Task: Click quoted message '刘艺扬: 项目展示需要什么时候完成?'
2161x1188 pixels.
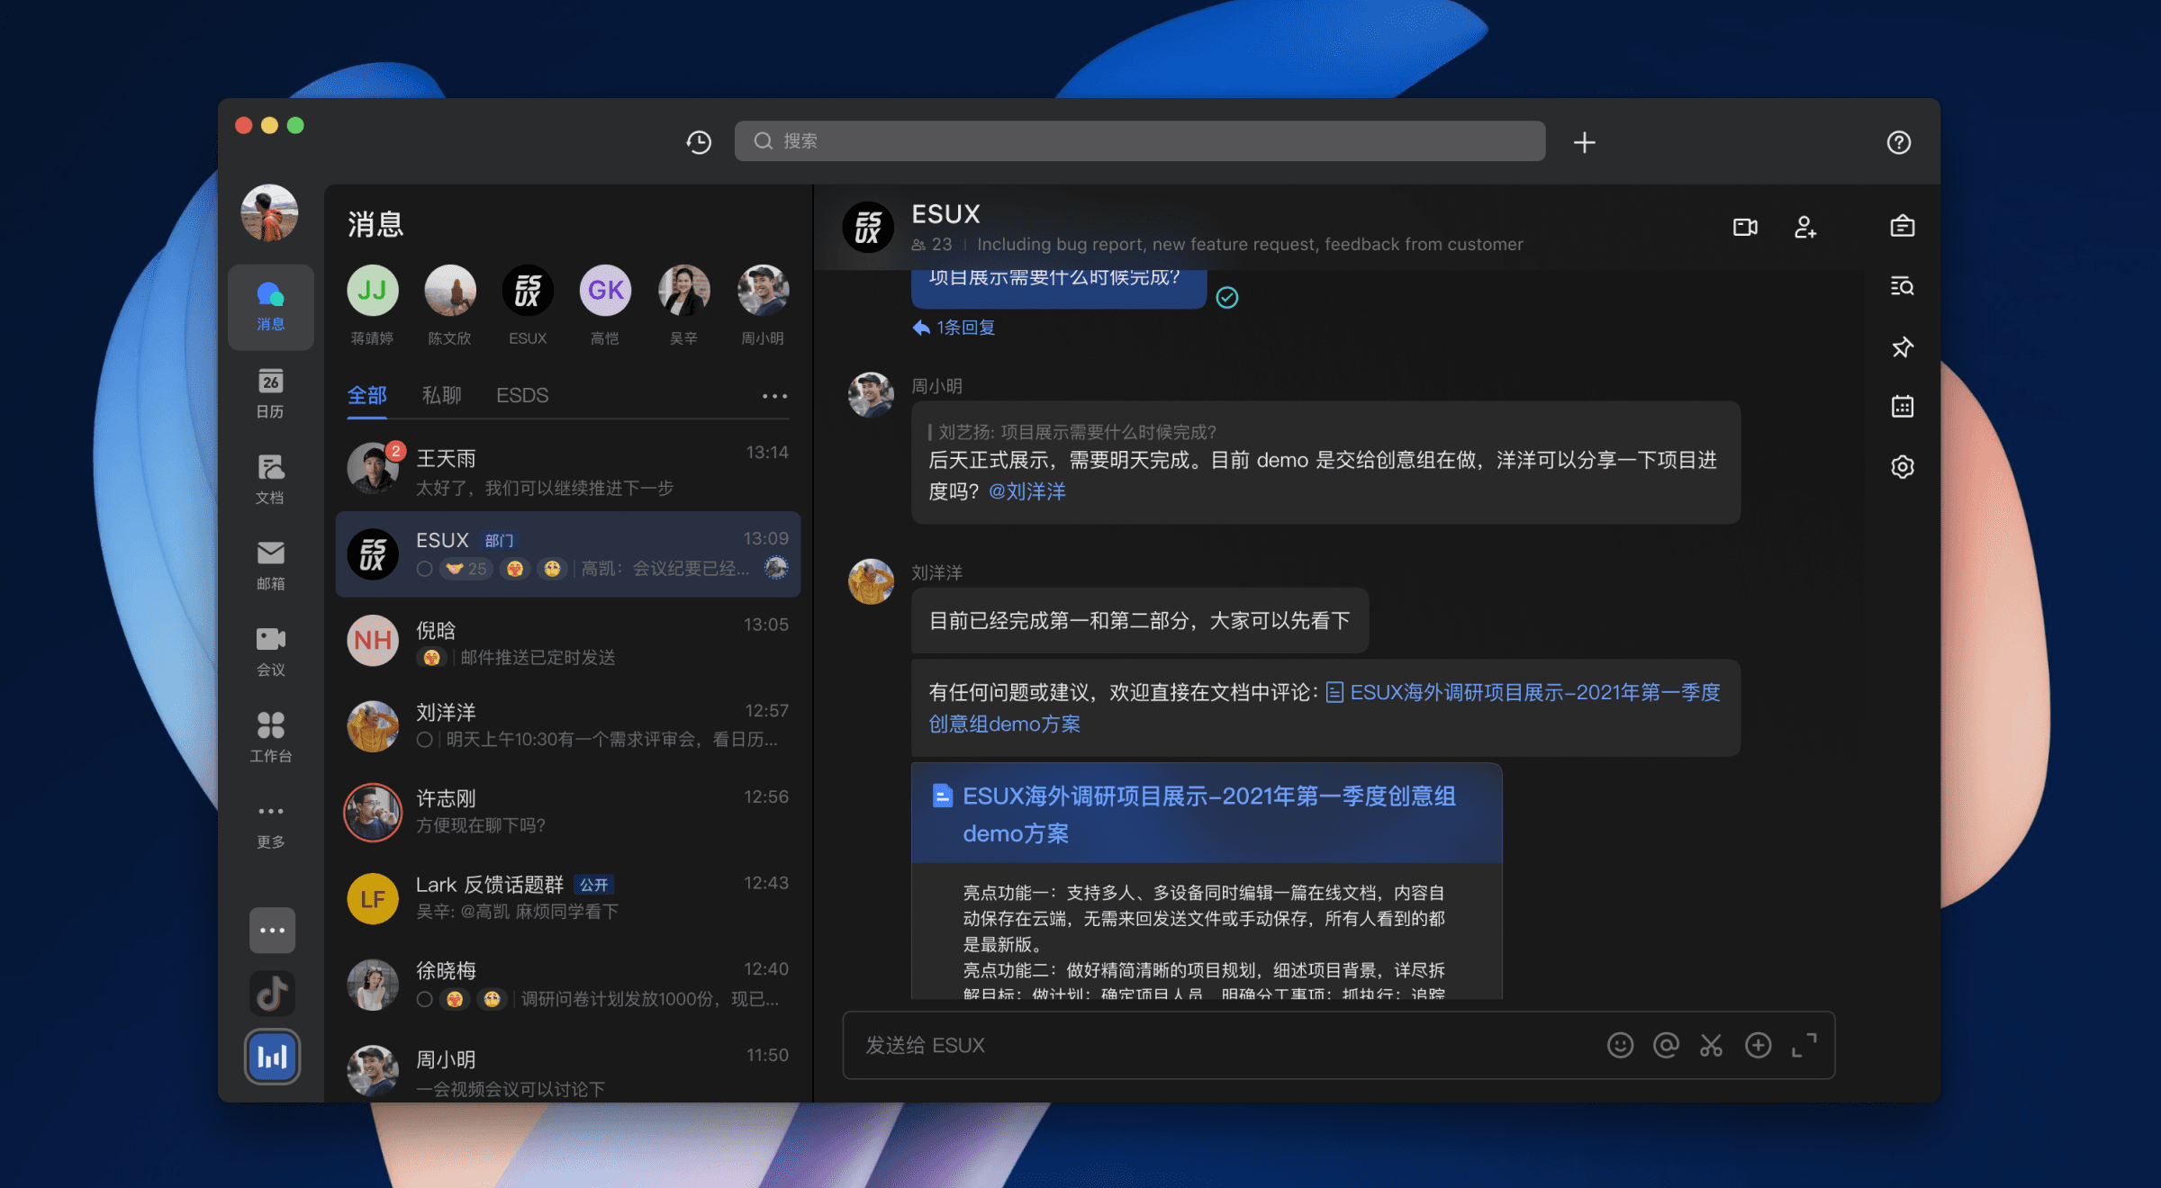Action: [x=1072, y=432]
